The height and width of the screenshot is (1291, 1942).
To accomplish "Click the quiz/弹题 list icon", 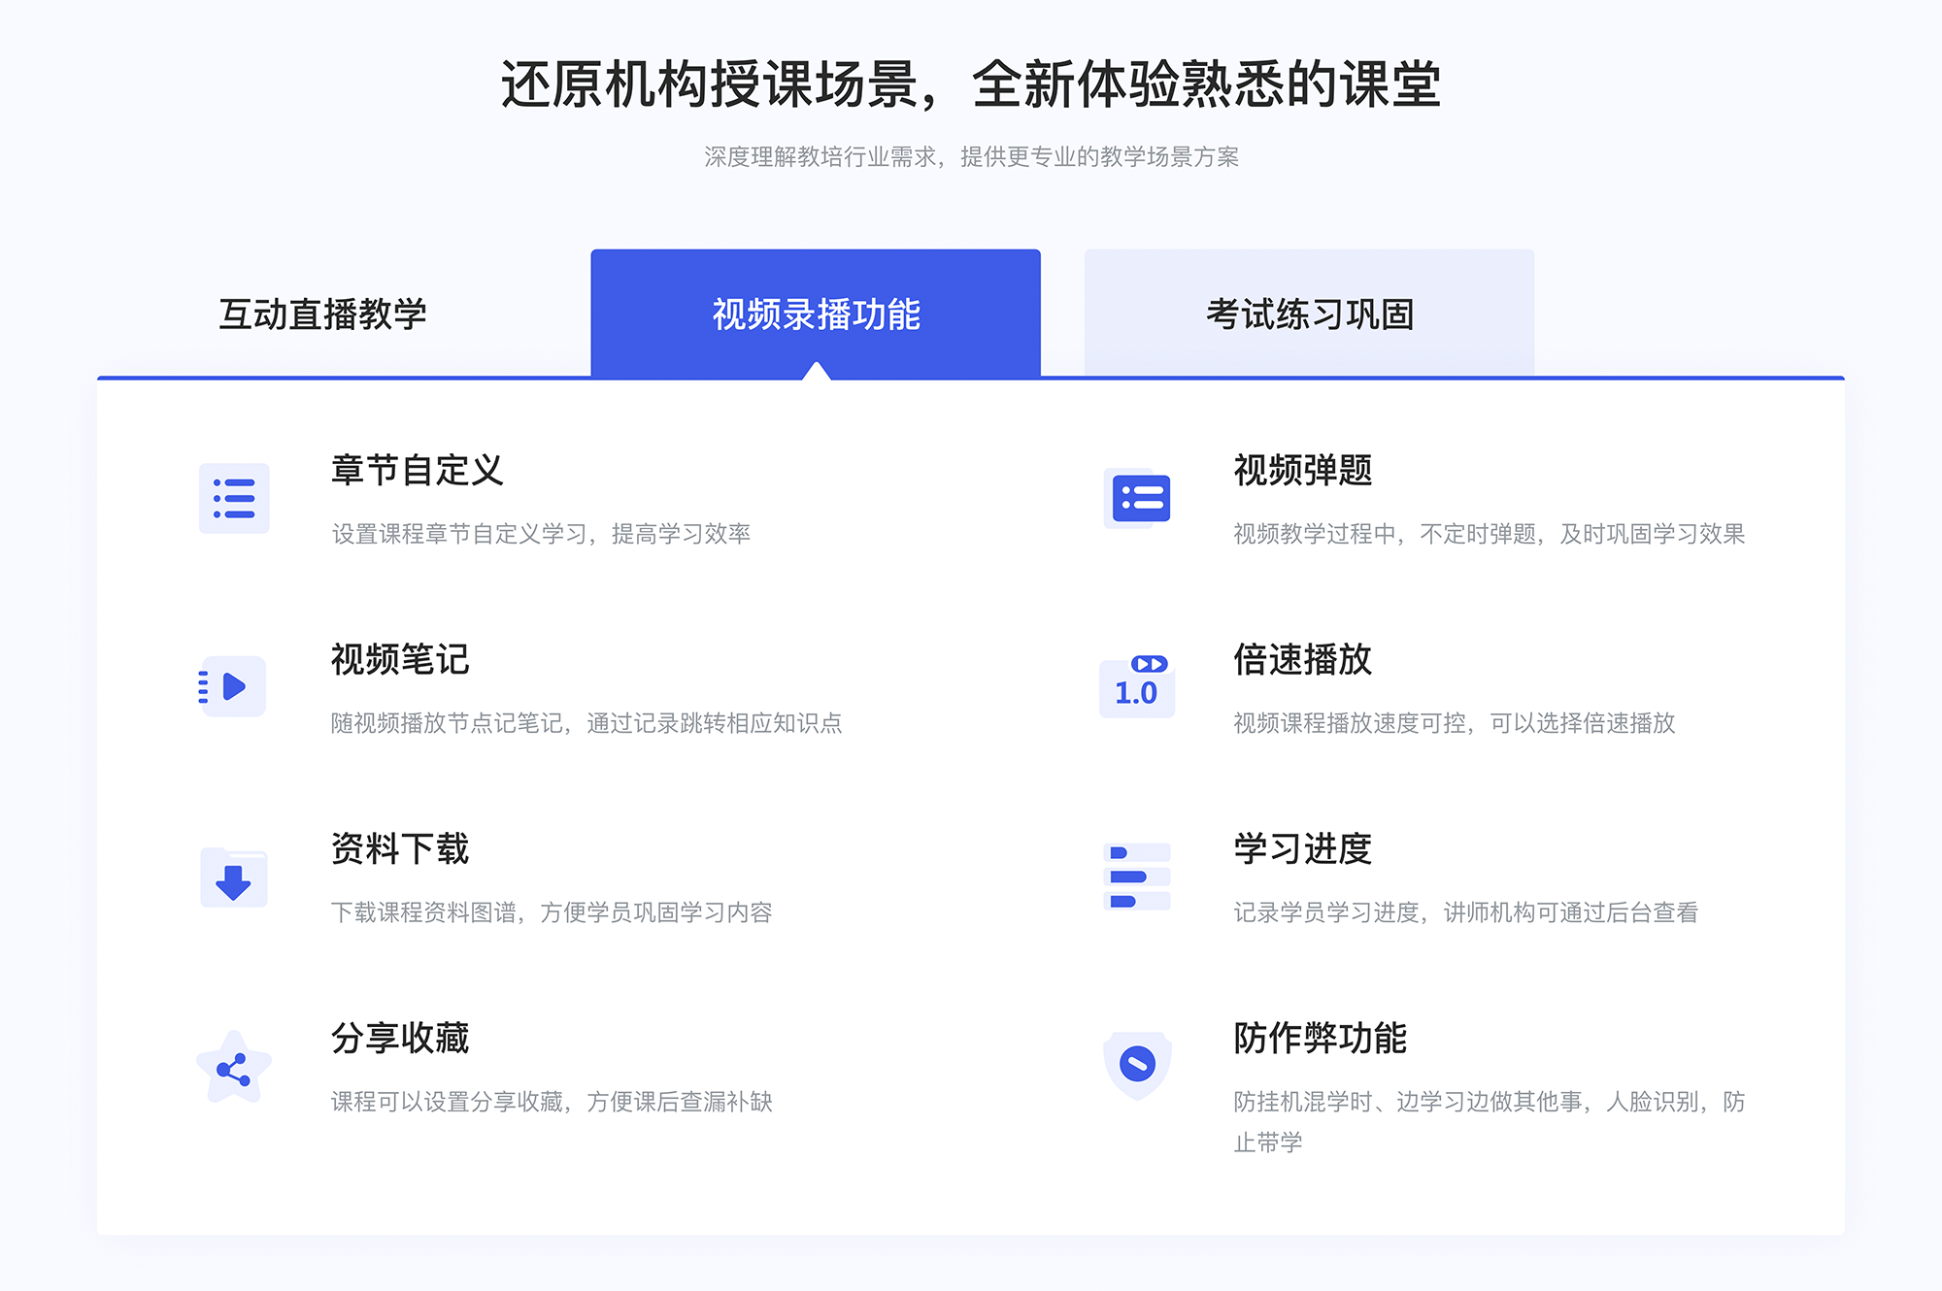I will (x=1138, y=502).
